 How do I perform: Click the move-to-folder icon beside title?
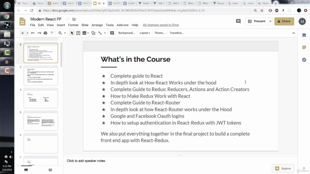(74, 19)
